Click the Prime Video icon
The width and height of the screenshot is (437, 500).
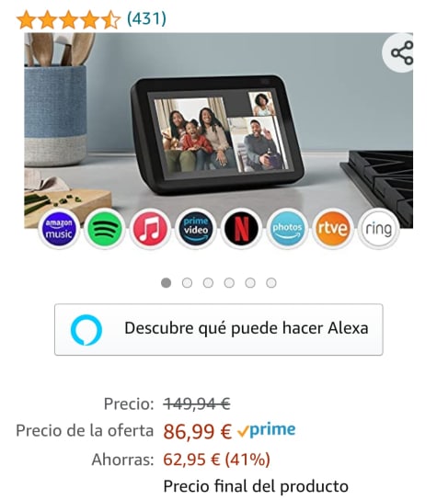click(196, 228)
